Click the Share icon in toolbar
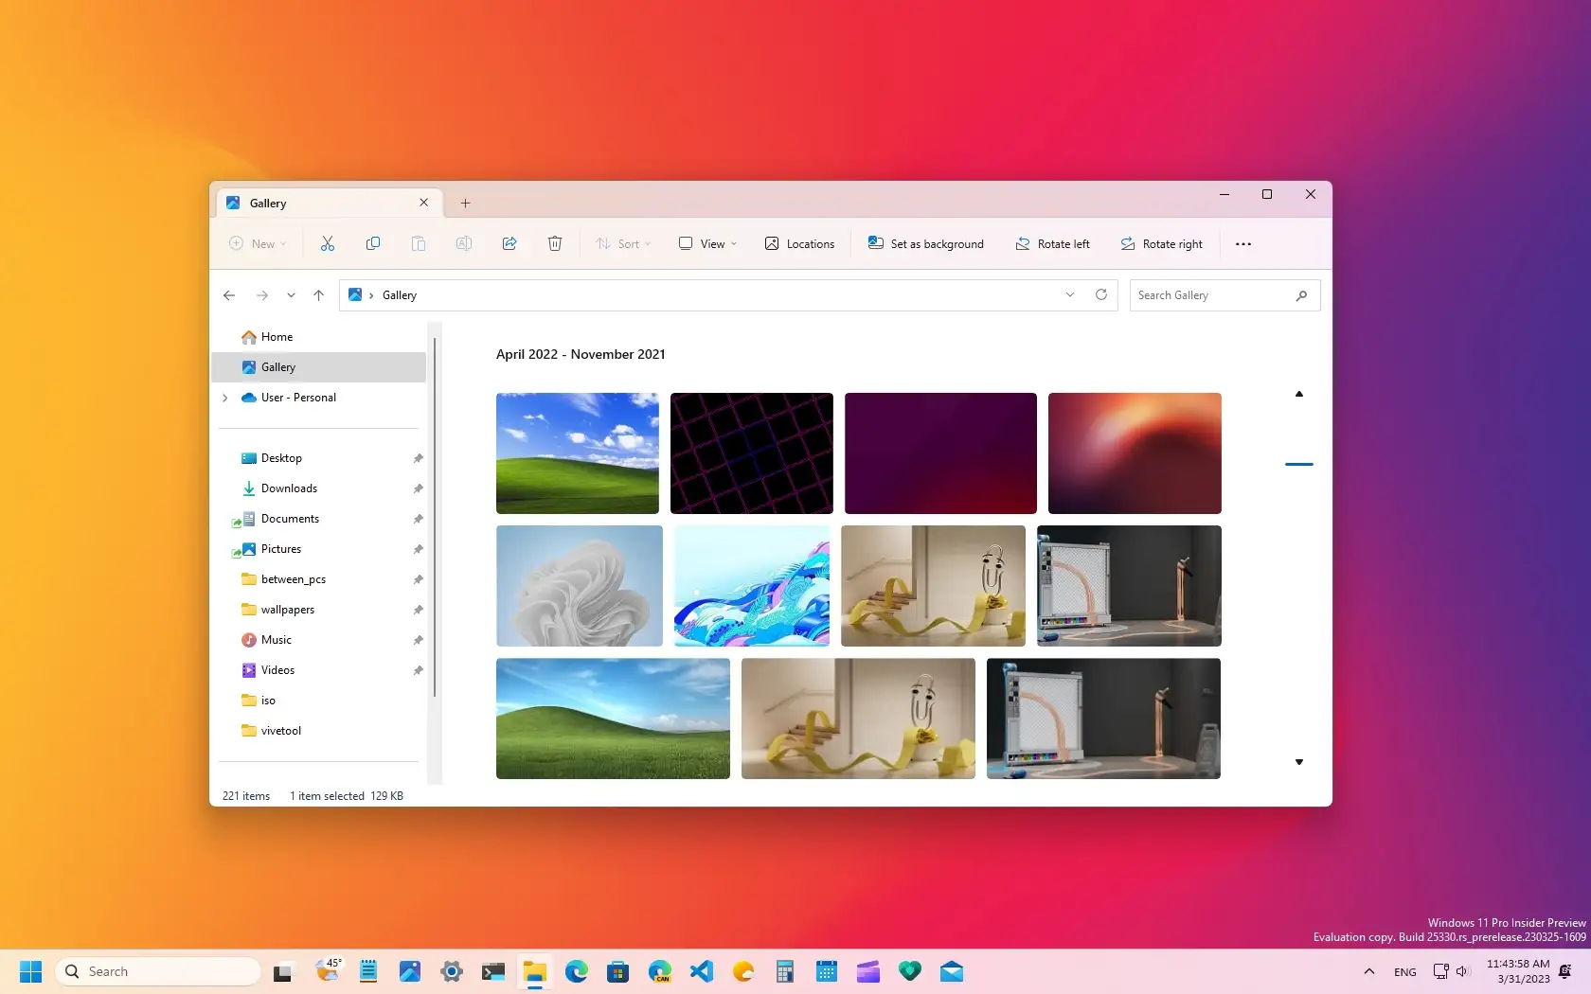 (509, 244)
